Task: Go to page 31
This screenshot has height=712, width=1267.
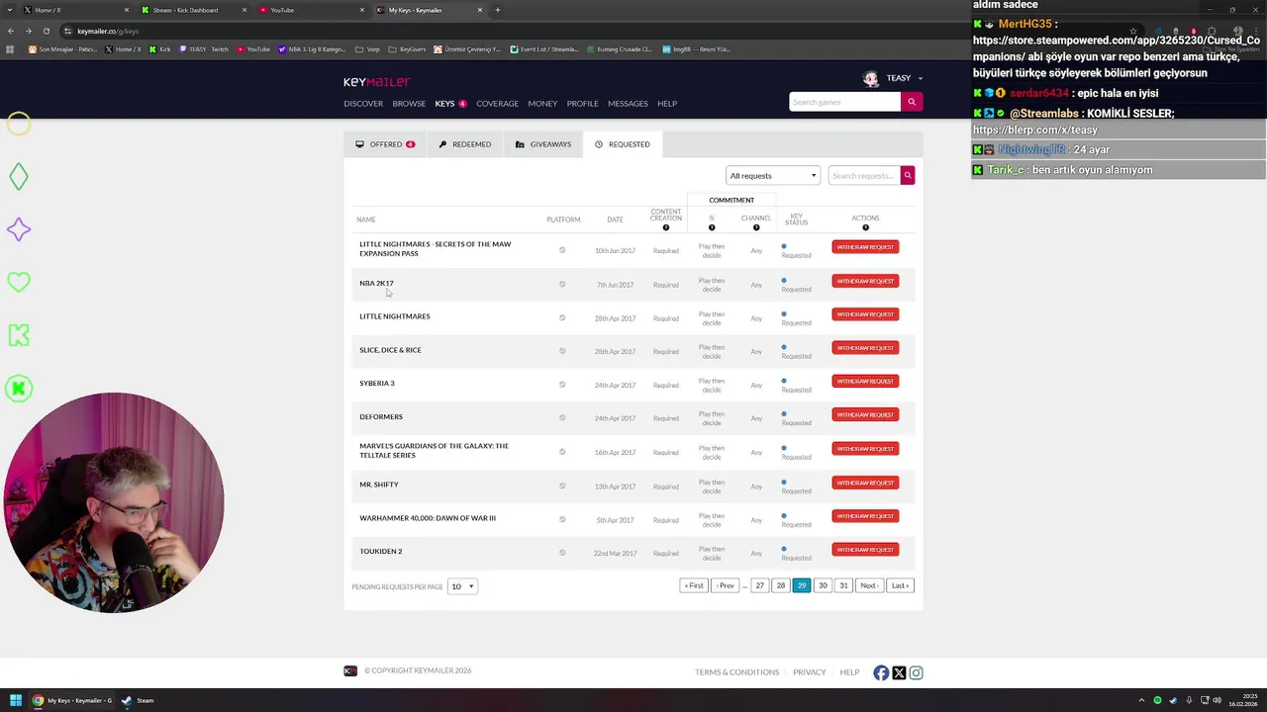Action: 843,585
